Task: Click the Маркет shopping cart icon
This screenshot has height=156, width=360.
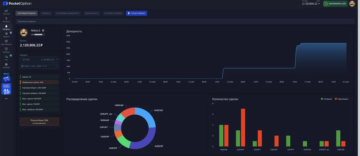Action: coord(6,34)
